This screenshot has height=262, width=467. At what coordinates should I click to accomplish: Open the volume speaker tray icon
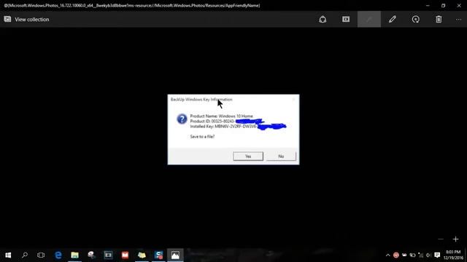428,255
